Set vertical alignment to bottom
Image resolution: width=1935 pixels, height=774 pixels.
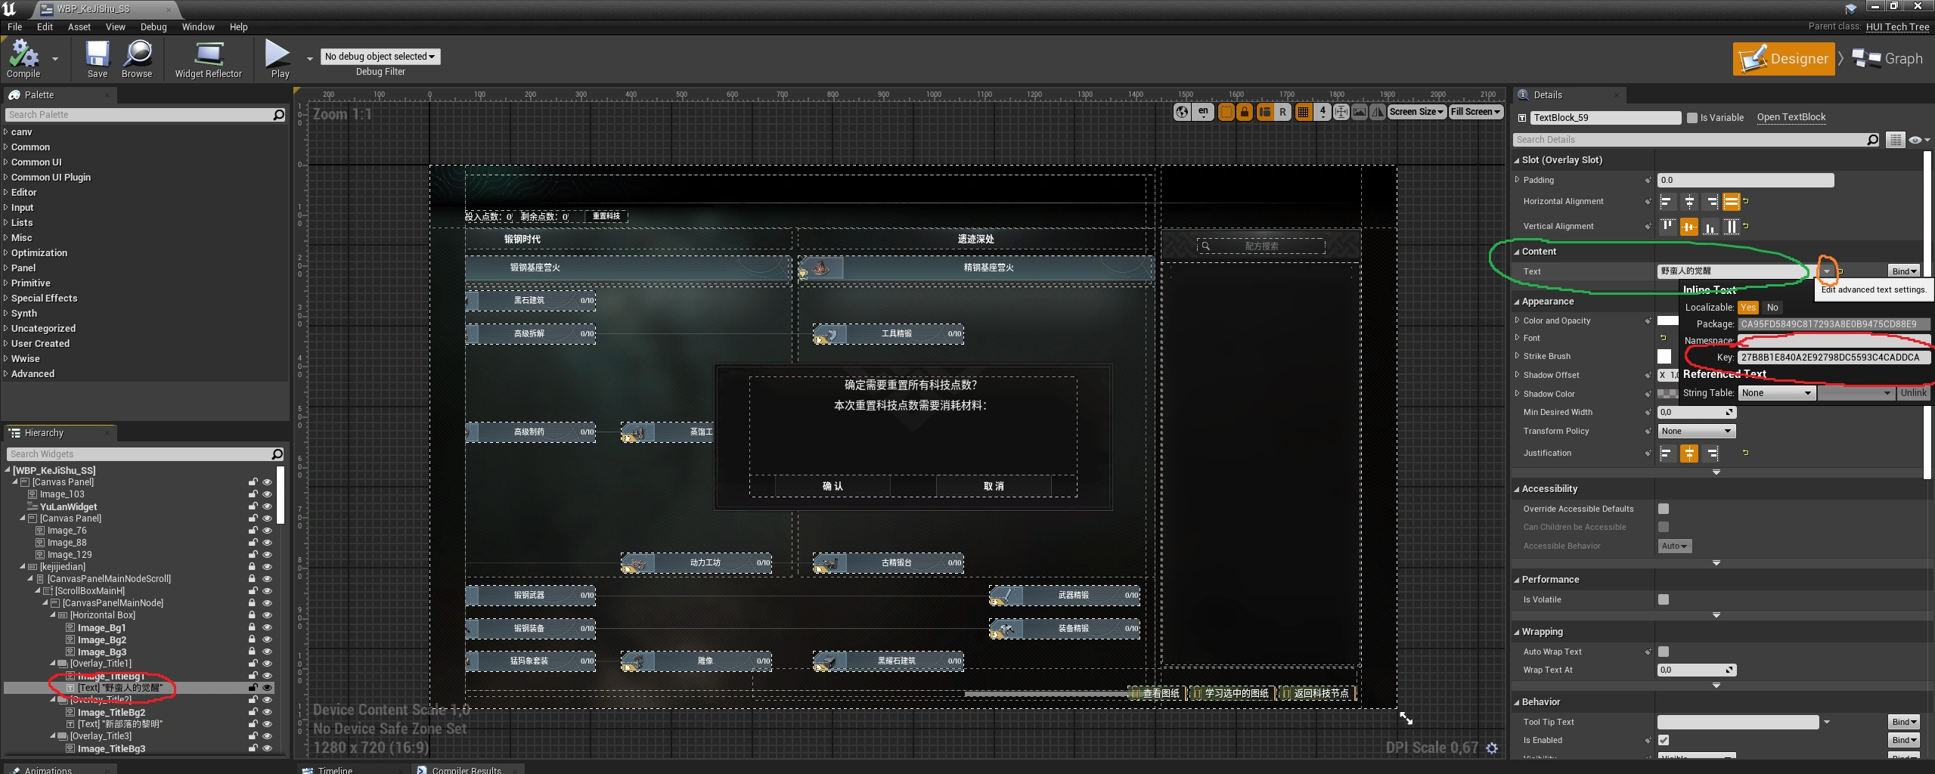(x=1710, y=226)
